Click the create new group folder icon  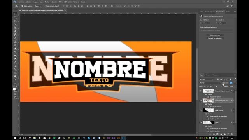click(224, 134)
